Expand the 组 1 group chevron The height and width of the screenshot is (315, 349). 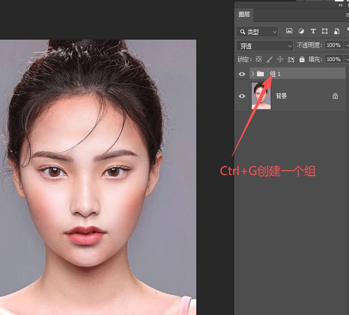(253, 74)
